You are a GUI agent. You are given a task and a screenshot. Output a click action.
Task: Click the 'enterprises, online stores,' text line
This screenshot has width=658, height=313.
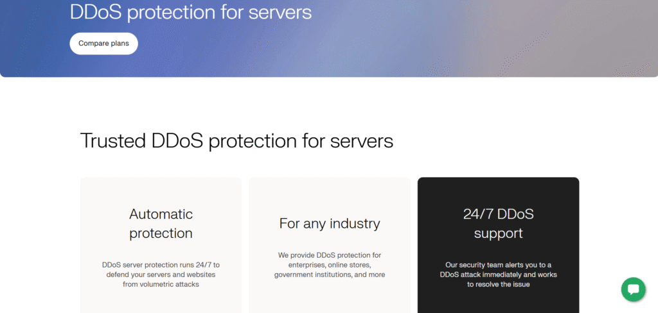point(329,265)
